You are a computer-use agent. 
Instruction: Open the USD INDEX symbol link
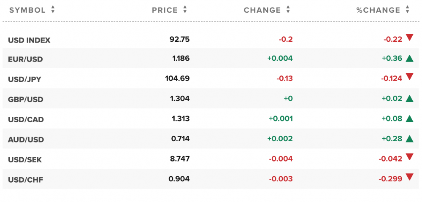[x=29, y=40]
